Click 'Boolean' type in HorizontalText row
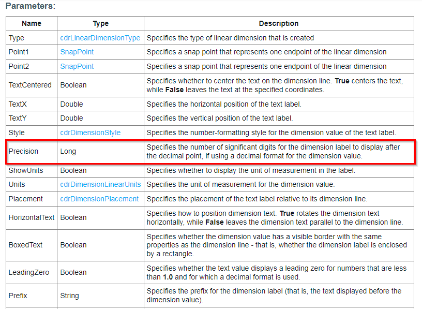 click(x=73, y=218)
